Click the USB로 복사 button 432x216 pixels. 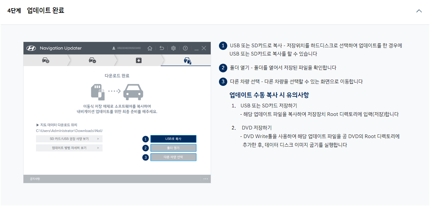[173, 139]
